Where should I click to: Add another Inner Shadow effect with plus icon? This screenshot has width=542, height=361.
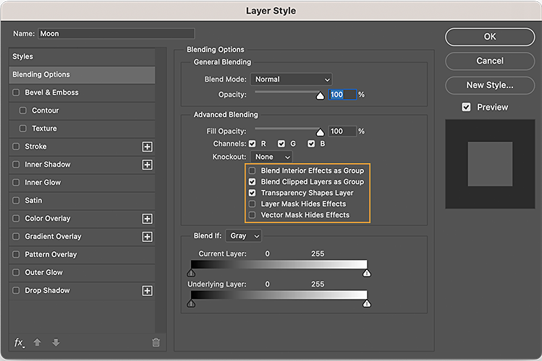147,165
